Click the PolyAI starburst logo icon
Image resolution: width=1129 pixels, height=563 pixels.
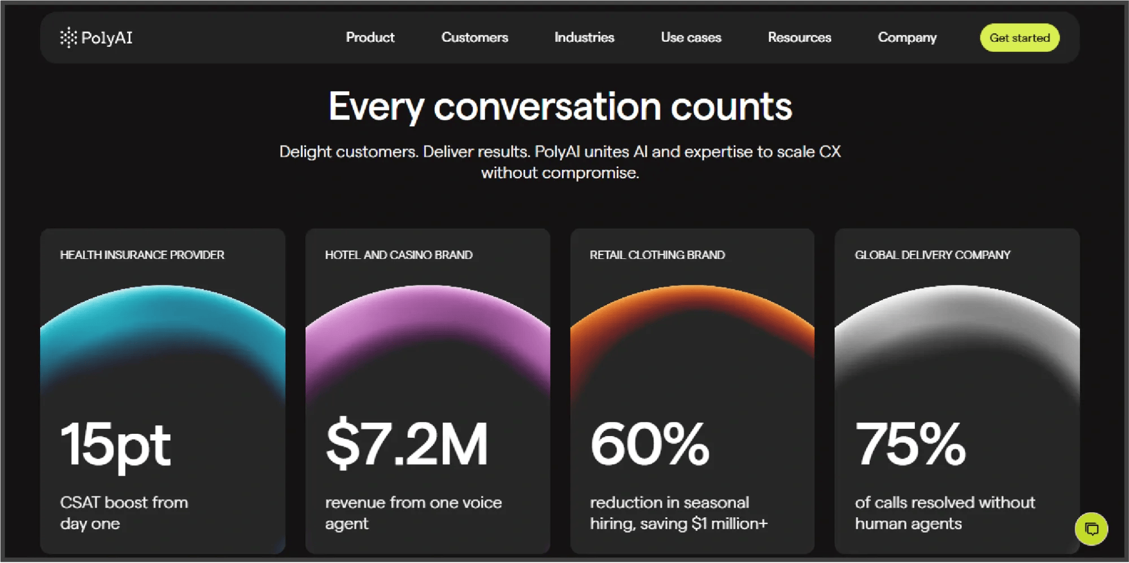tap(68, 37)
